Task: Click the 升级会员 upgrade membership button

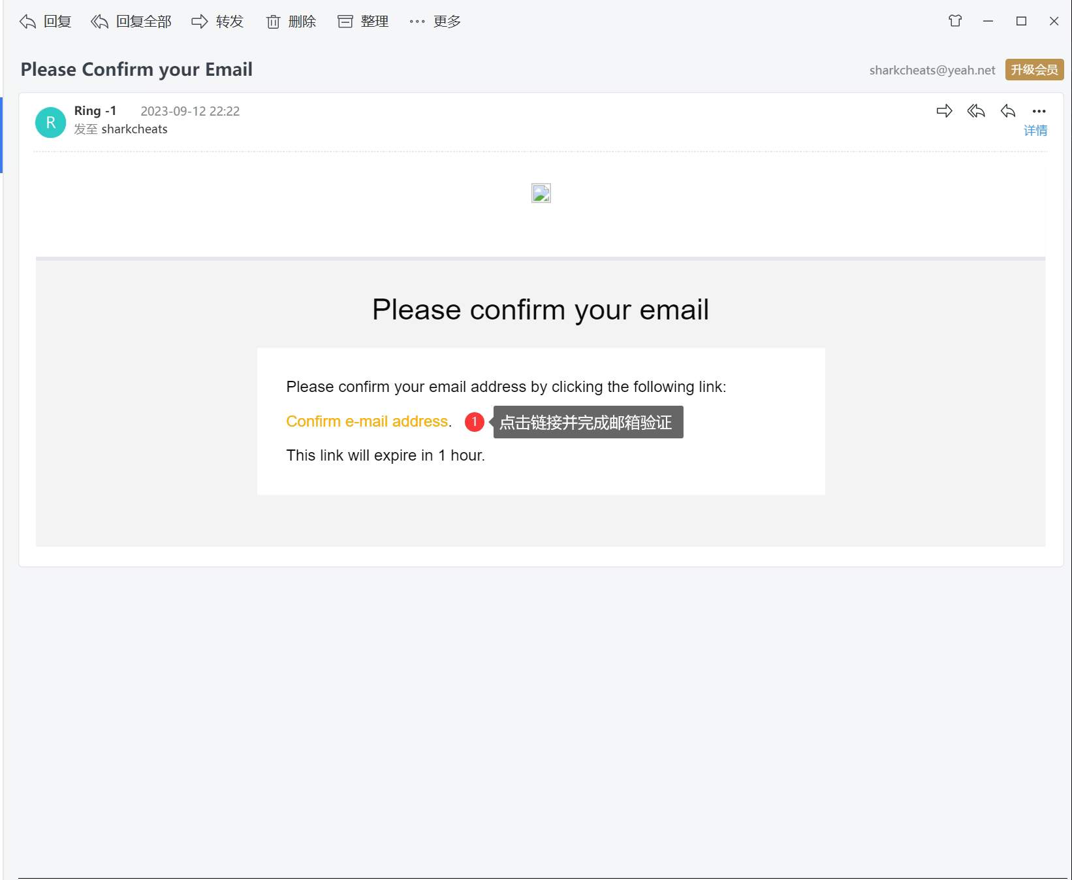Action: 1034,69
